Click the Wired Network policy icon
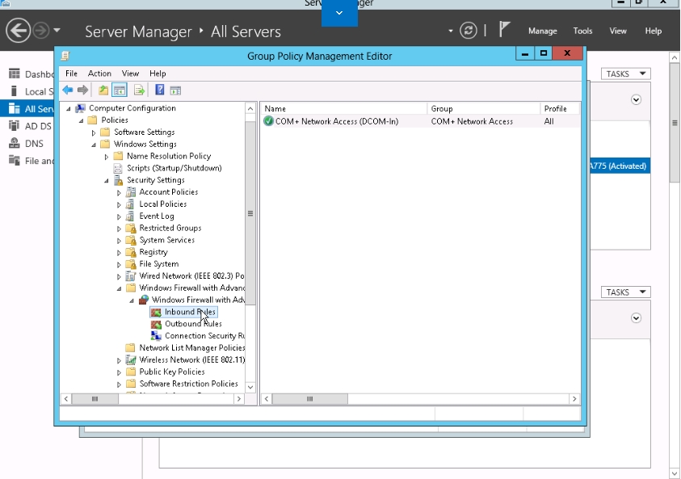 (130, 275)
